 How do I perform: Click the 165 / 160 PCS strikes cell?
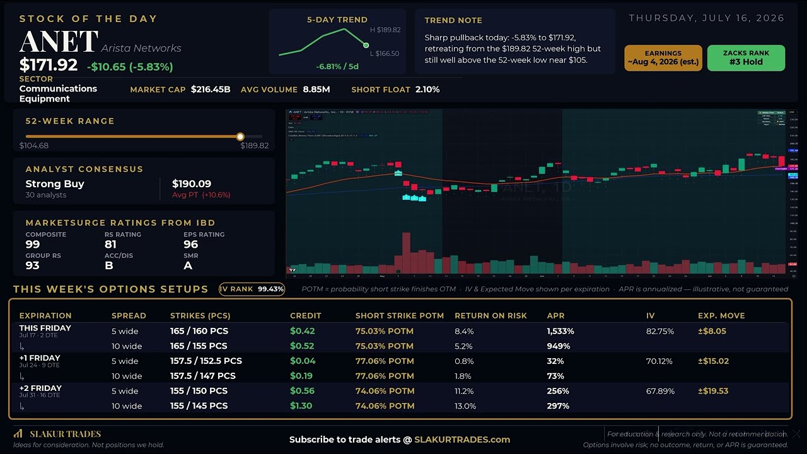tap(199, 331)
